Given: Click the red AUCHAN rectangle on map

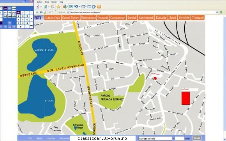Looking at the screenshot, I should [x=185, y=99].
